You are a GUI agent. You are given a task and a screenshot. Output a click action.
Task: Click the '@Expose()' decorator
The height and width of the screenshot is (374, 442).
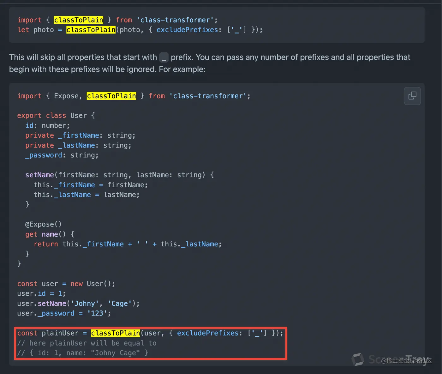[x=44, y=225]
